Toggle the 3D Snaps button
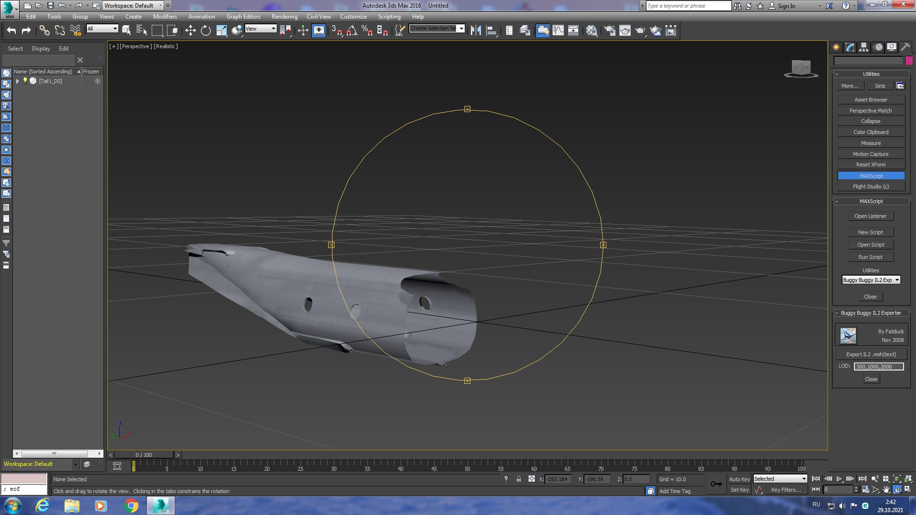This screenshot has height=515, width=916. click(337, 31)
